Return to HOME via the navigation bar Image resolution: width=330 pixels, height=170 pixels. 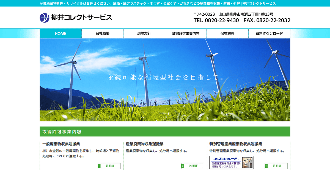point(61,33)
